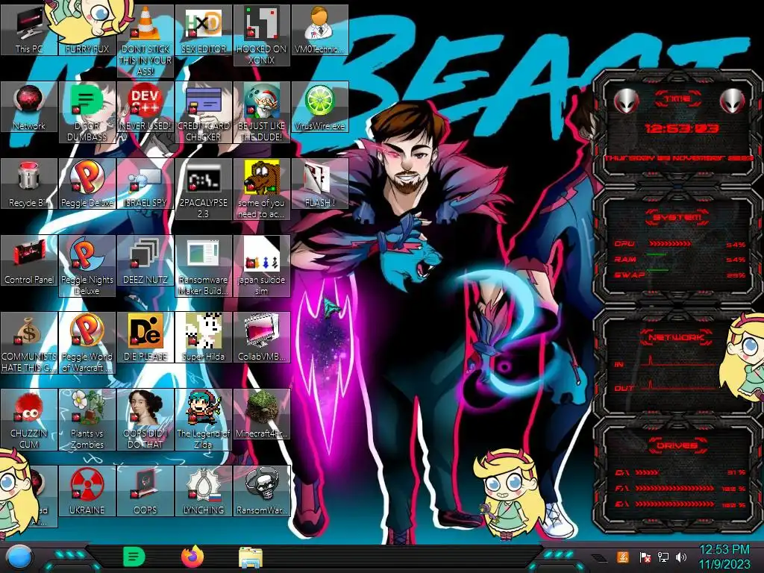
Task: Launch BE JUST LIKE THE DUDE shortcut
Action: (x=262, y=112)
